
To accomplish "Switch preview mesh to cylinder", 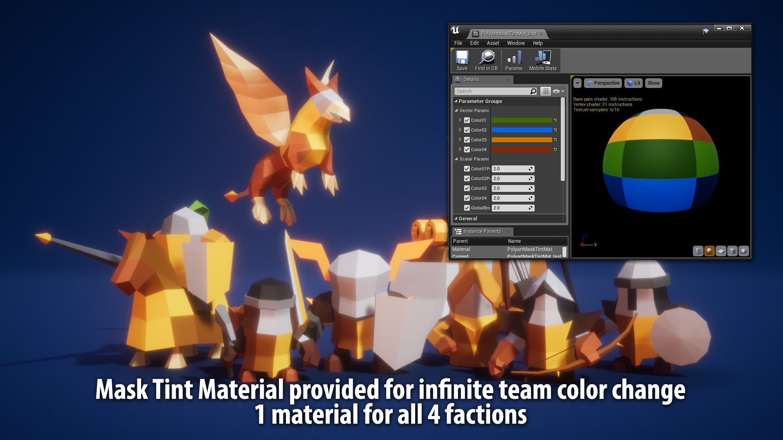I will click(x=698, y=251).
